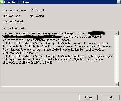Click the call stack scrollbar up arrow
The height and width of the screenshot is (102, 121).
tap(116, 33)
